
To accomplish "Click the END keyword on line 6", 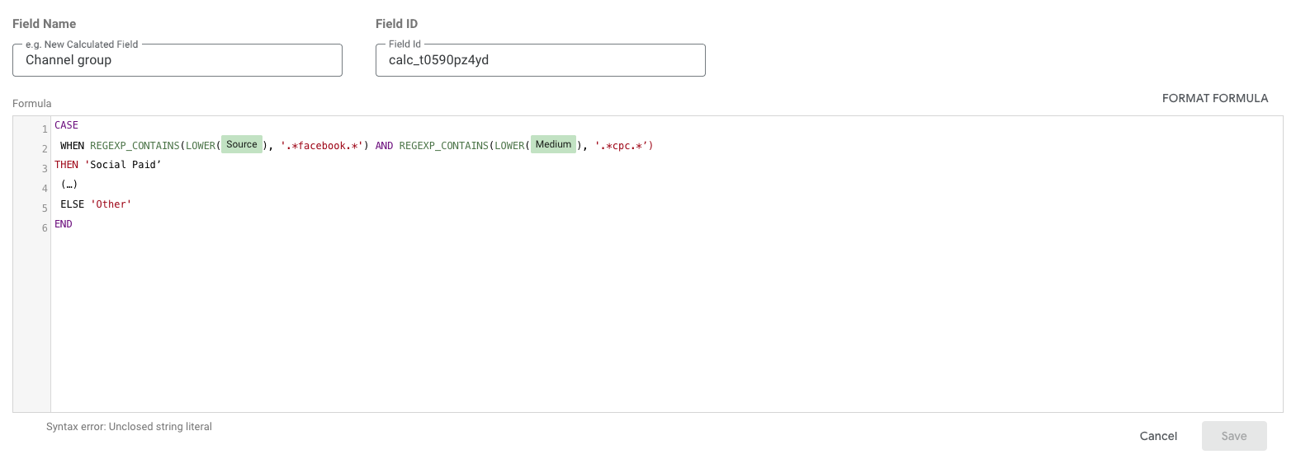I will point(64,224).
